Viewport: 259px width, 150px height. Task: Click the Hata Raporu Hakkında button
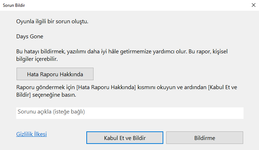click(x=55, y=74)
